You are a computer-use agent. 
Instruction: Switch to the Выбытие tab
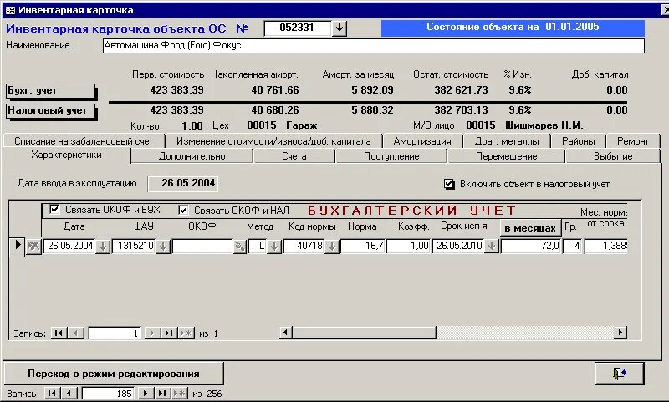tap(613, 156)
